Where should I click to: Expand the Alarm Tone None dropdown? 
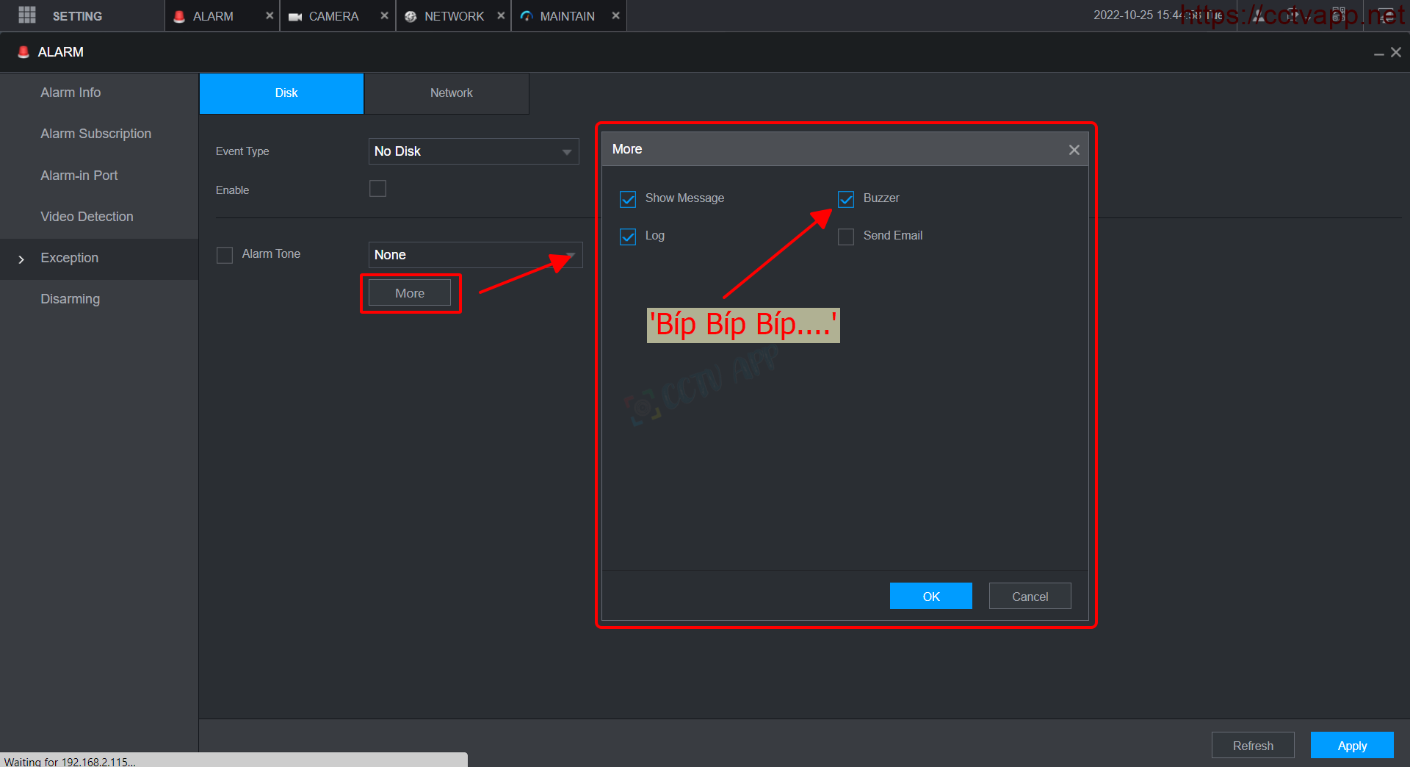click(x=474, y=255)
